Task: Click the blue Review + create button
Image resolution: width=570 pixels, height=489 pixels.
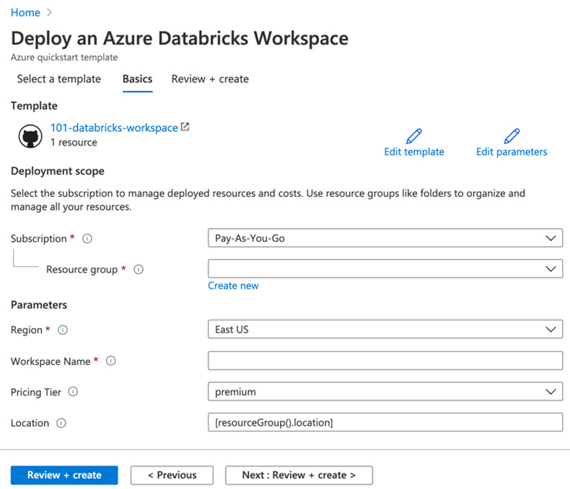Action: click(x=64, y=475)
